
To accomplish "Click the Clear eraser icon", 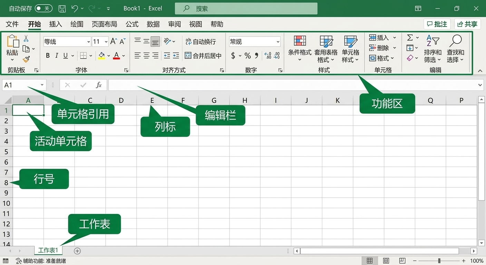I will (x=410, y=58).
